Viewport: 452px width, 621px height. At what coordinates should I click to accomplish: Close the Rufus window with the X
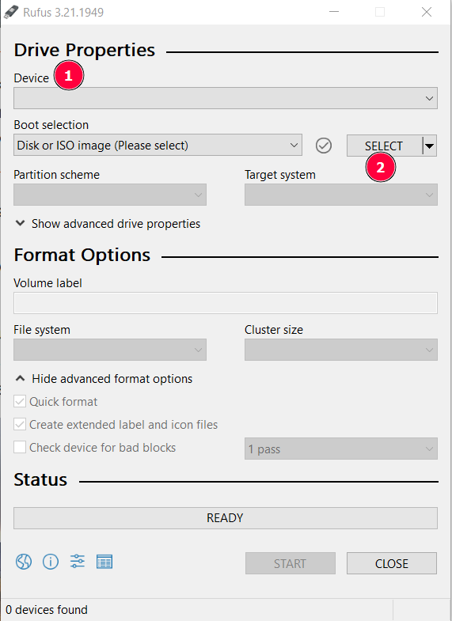[x=427, y=12]
